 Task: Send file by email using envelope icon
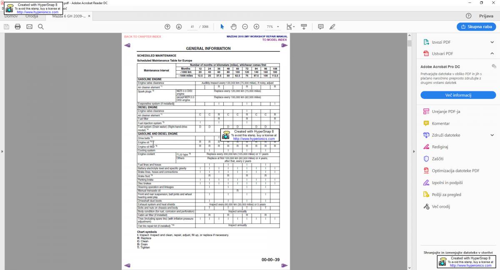[x=29, y=27]
